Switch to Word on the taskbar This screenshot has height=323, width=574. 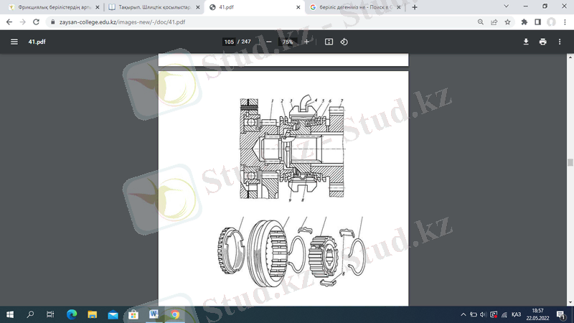pos(154,314)
